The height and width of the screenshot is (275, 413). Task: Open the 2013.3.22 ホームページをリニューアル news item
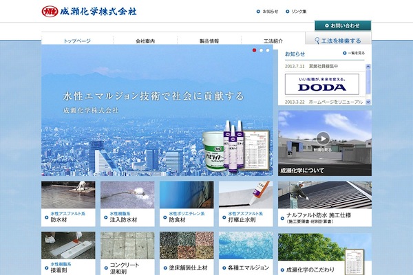[324, 102]
